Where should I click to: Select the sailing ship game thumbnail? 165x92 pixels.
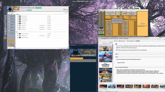(105, 48)
